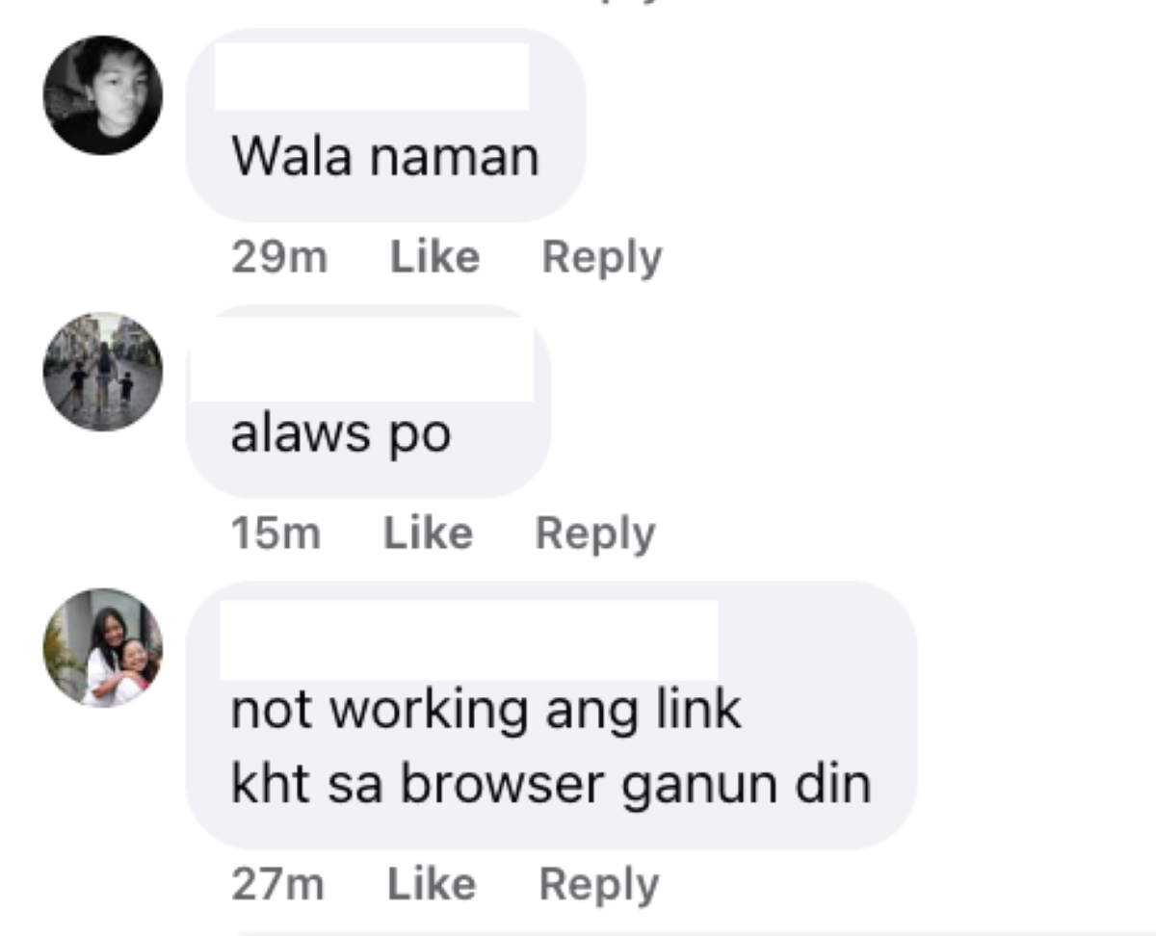This screenshot has width=1156, height=936.
Task: Click the 'alaws po' comment text
Action: pos(341,434)
